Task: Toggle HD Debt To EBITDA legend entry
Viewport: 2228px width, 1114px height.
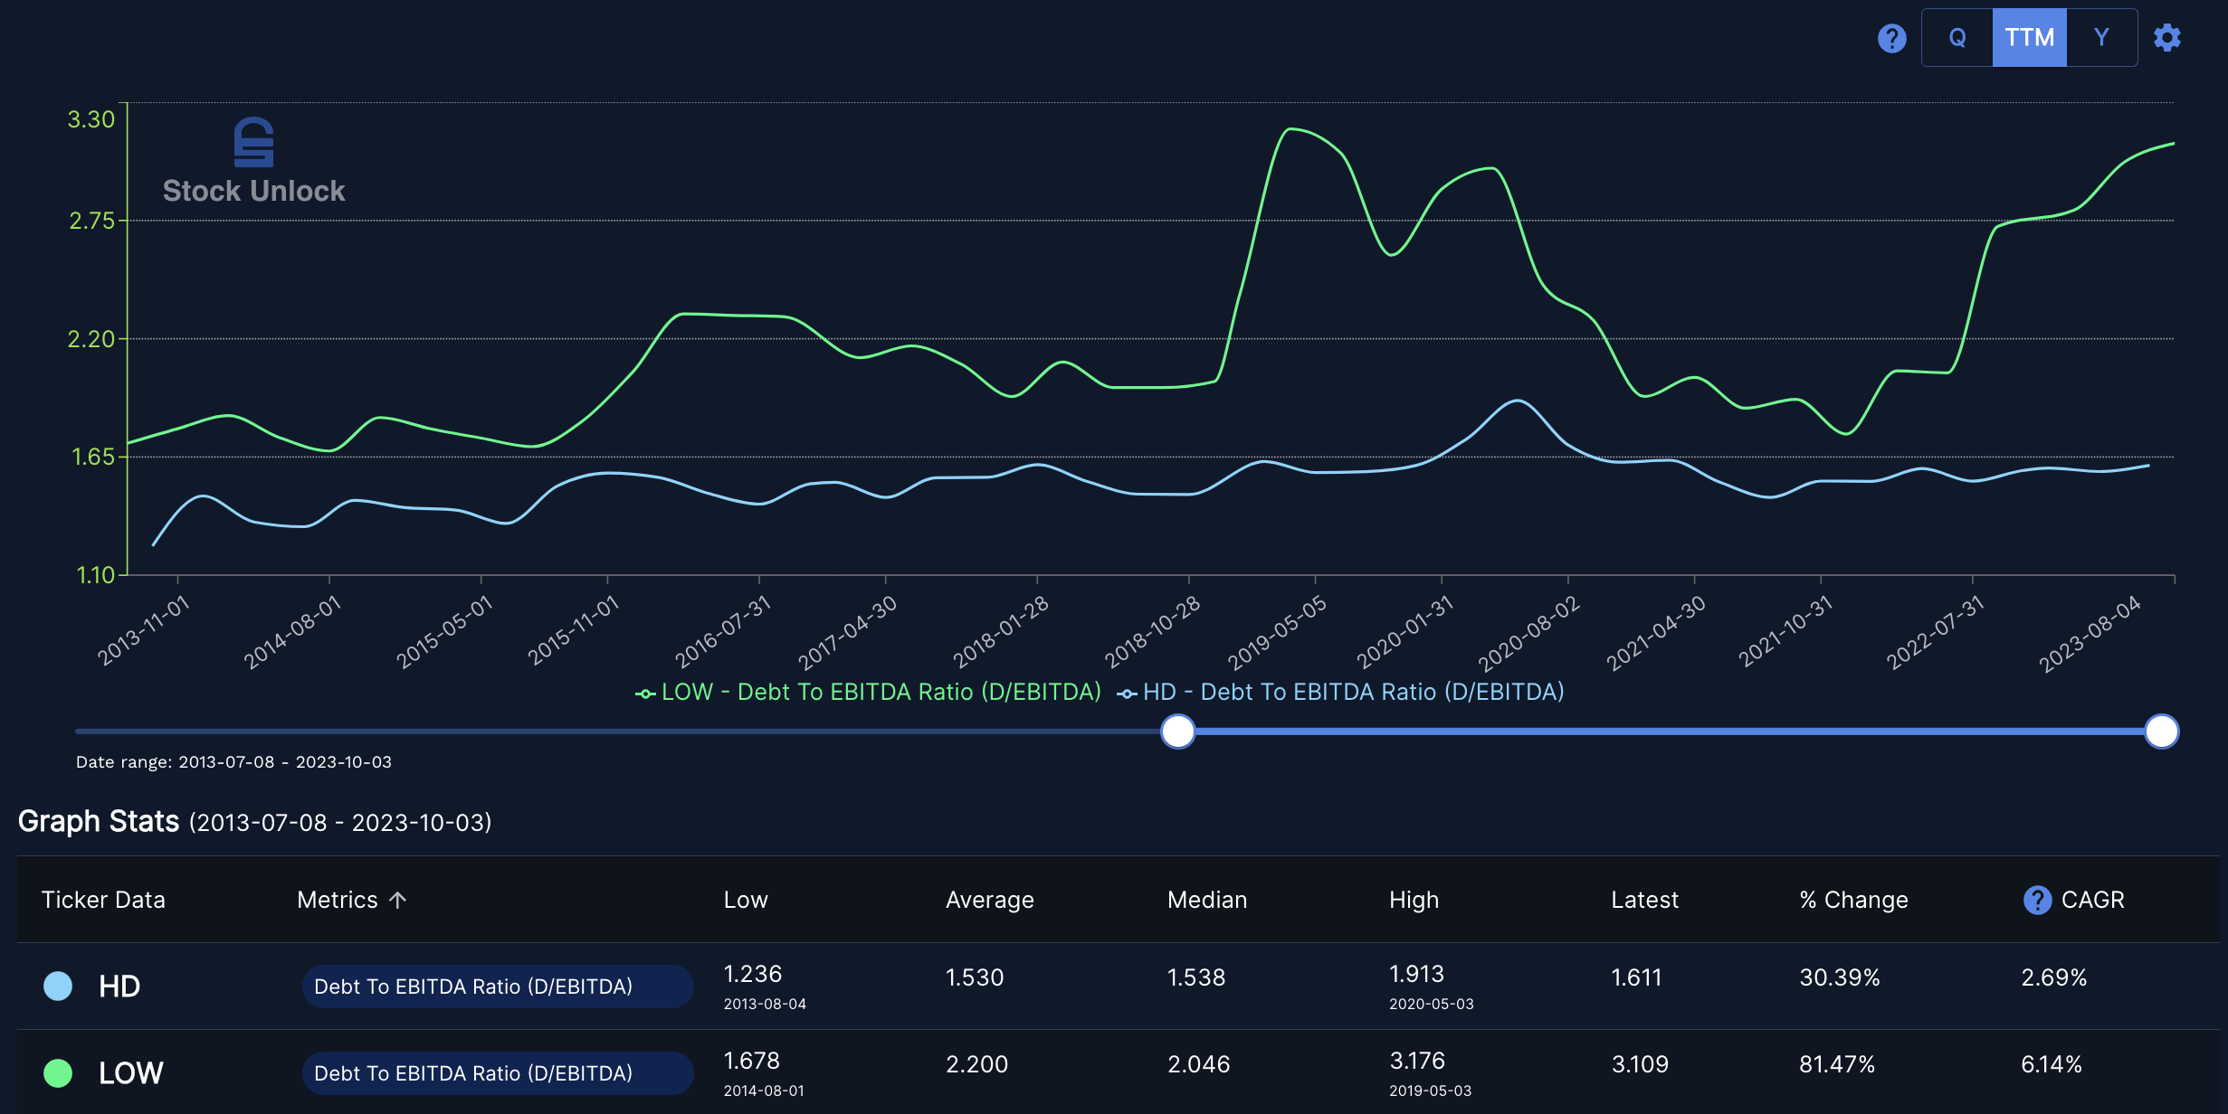Action: (1341, 692)
